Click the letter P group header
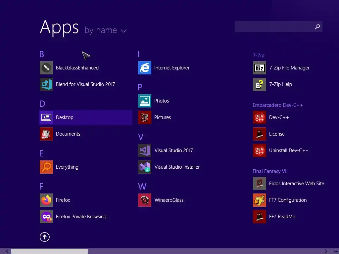 [140, 87]
